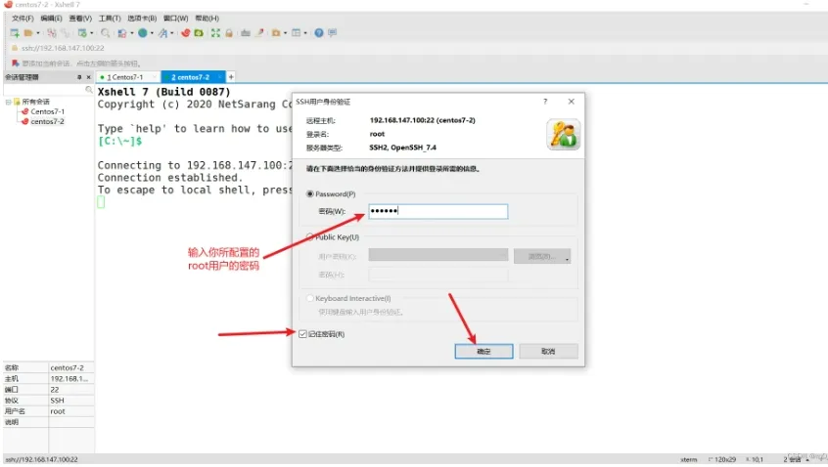This screenshot has height=467, width=828.
Task: Click the color scheme toolbar icon
Action: coord(122,32)
